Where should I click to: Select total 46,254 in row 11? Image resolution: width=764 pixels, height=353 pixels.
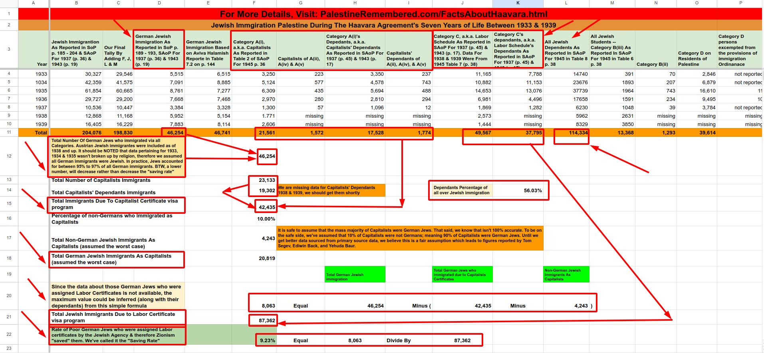[x=159, y=132]
